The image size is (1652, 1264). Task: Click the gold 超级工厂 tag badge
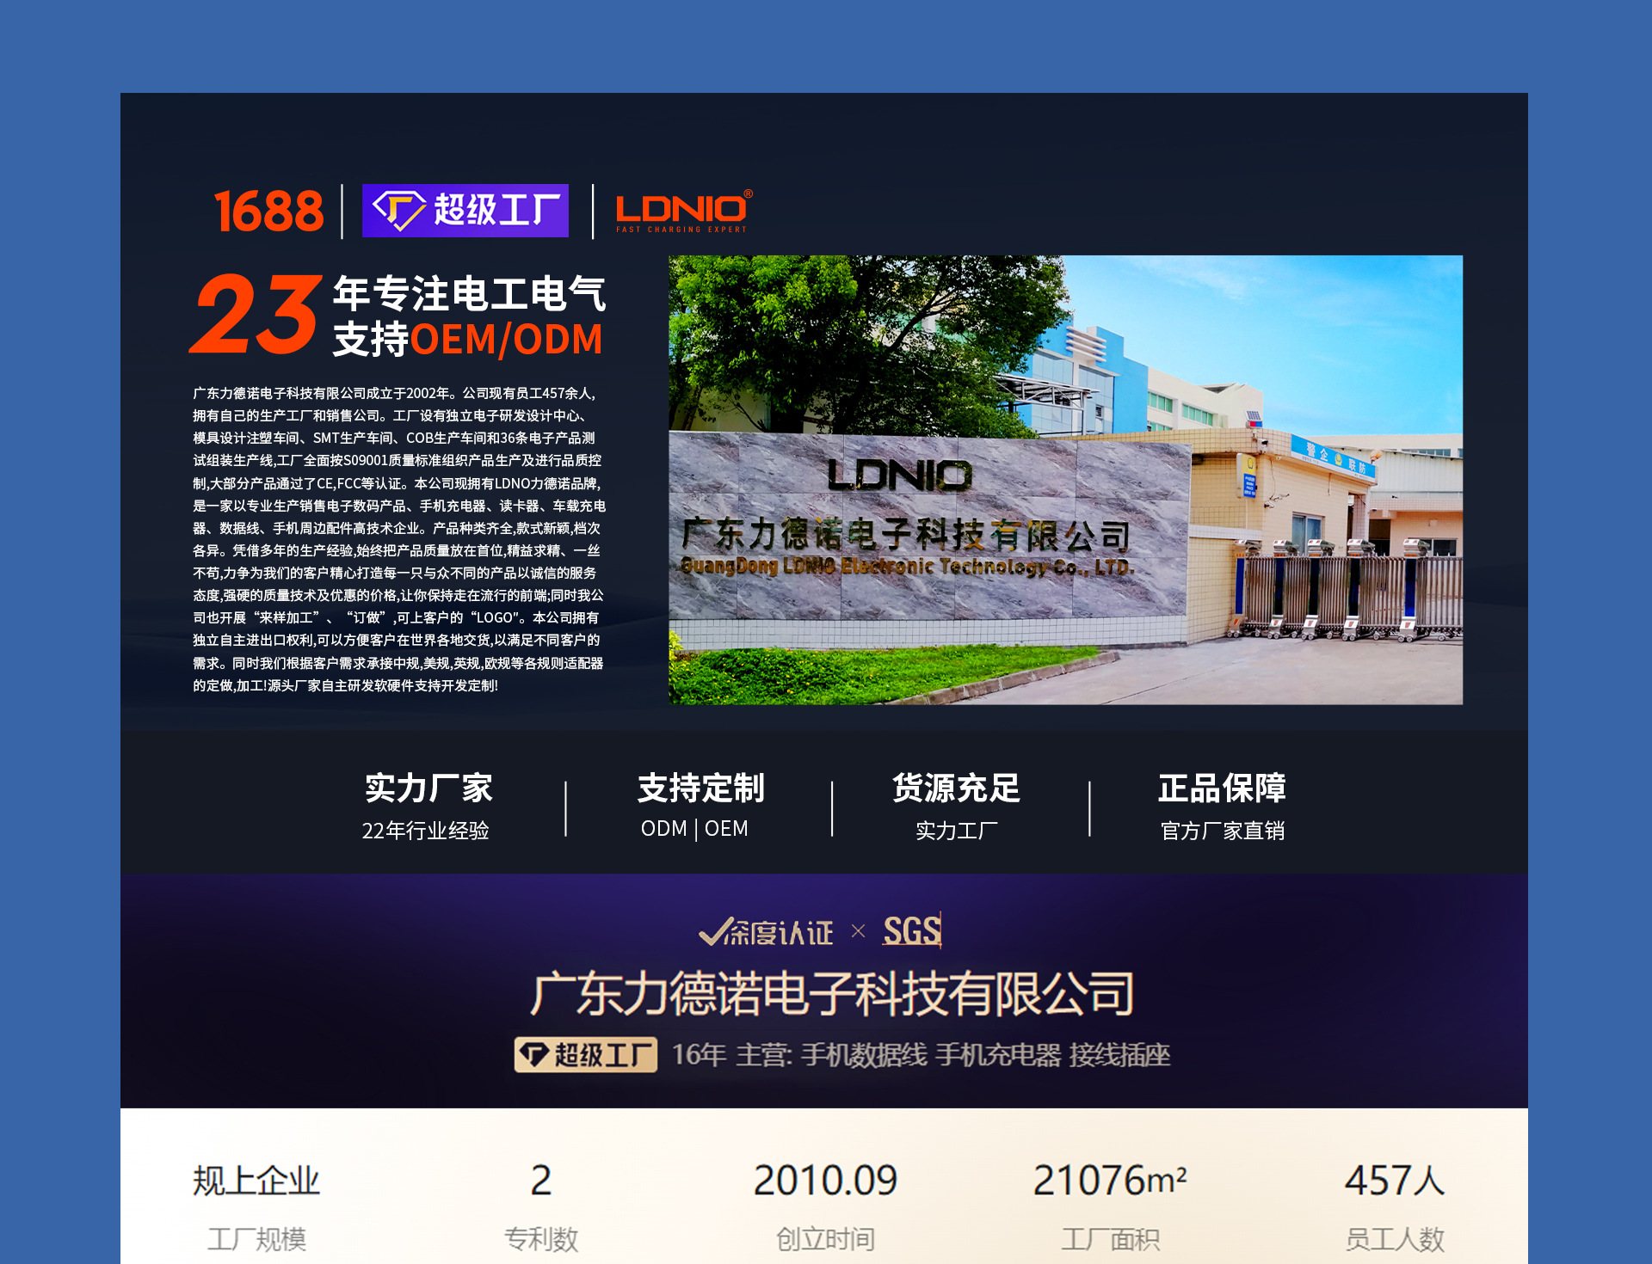[x=586, y=1054]
